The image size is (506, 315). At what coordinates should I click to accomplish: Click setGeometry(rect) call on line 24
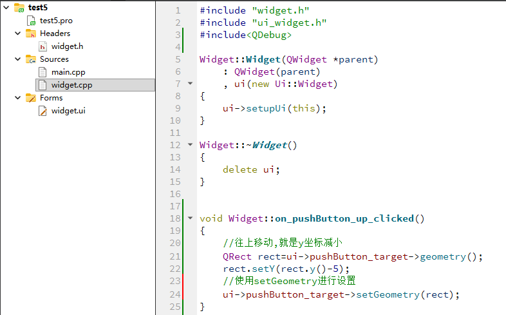pyautogui.click(x=405, y=294)
